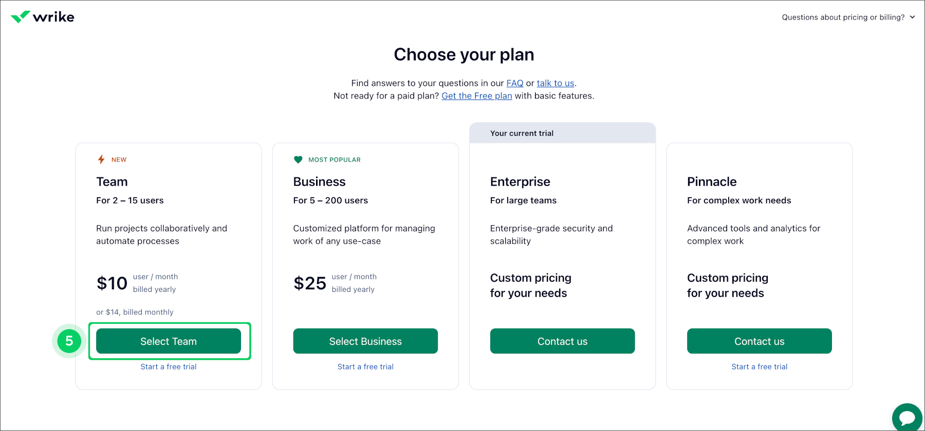
Task: Open the chat bubble in the corner
Action: [x=906, y=417]
